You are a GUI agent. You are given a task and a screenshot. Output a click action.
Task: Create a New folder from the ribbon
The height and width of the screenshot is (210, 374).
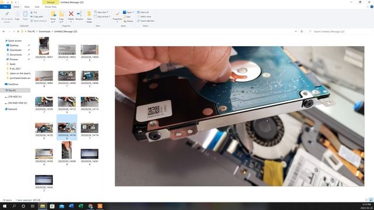(89, 17)
